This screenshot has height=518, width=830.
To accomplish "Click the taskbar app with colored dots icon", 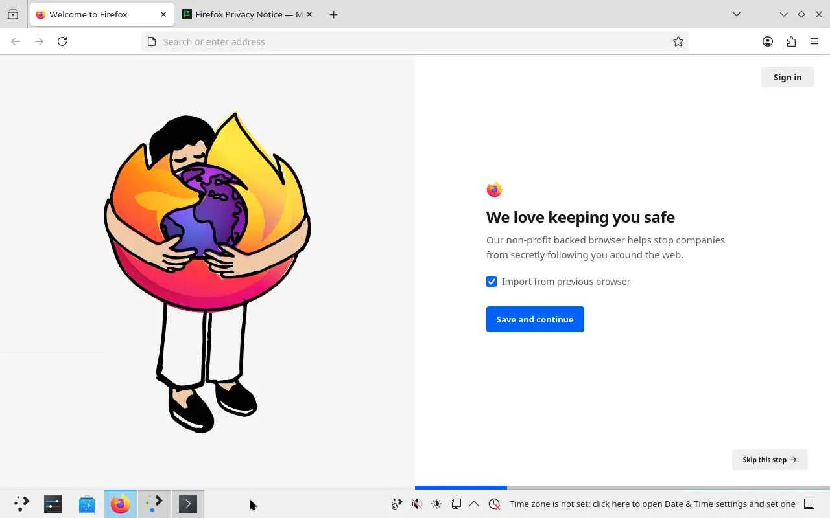I will (154, 504).
